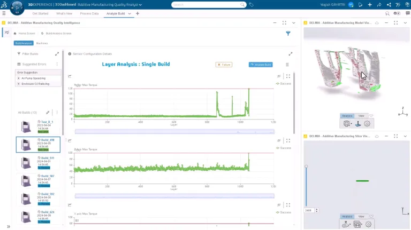The image size is (411, 230).
Task: Open the notifications bell in top bar
Action: click(360, 5)
